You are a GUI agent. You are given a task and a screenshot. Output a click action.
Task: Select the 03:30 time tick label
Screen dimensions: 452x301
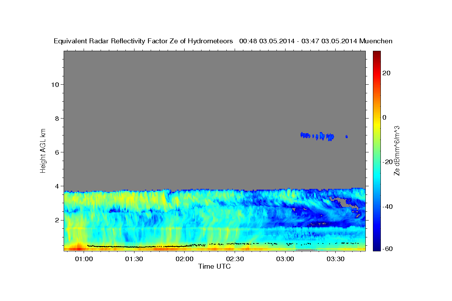pyautogui.click(x=336, y=259)
